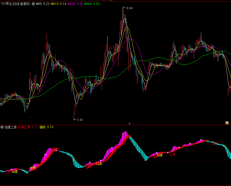Viewport: 231px width, 186px height.
Task: Click the 榜 ranking icon
Action: click(227, 123)
